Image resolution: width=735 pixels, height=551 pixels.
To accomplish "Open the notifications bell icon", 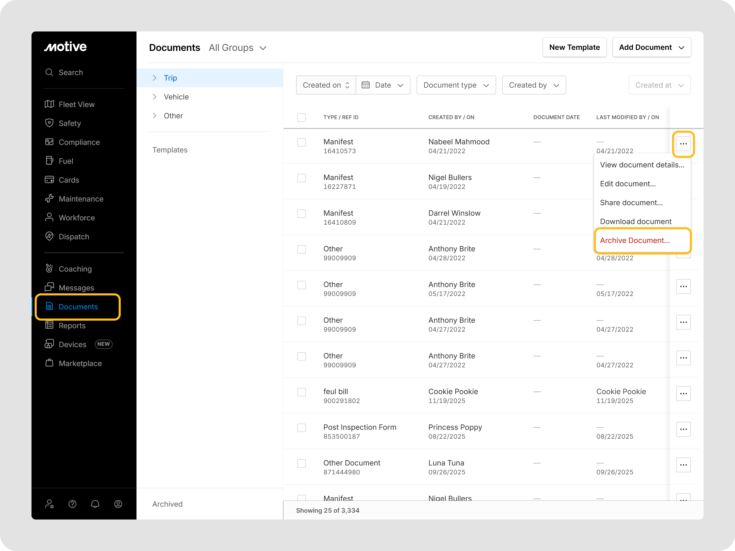I will click(95, 504).
